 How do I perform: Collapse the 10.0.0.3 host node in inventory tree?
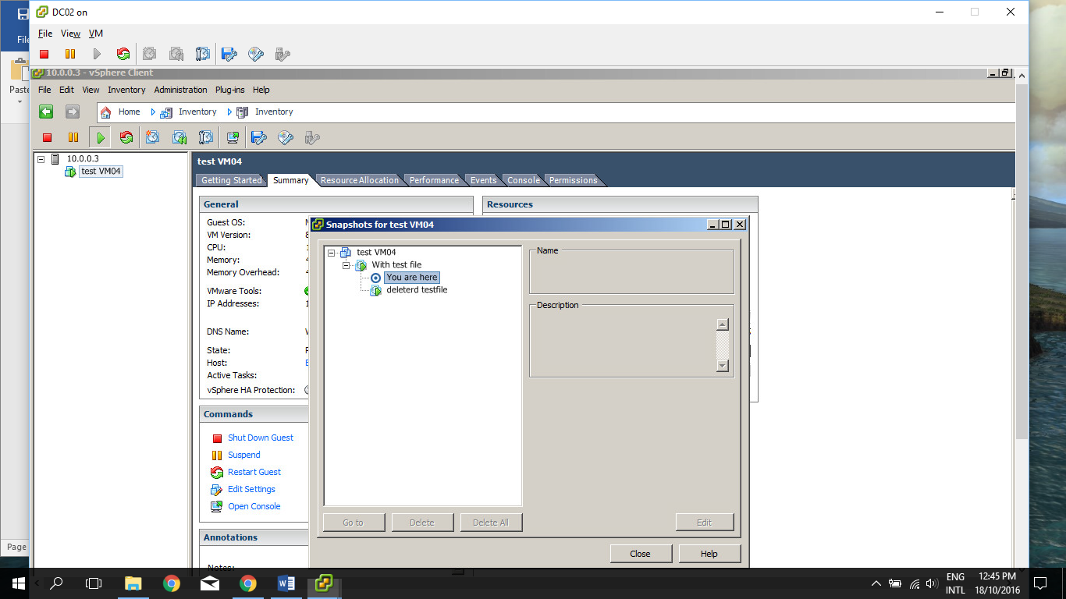tap(41, 159)
